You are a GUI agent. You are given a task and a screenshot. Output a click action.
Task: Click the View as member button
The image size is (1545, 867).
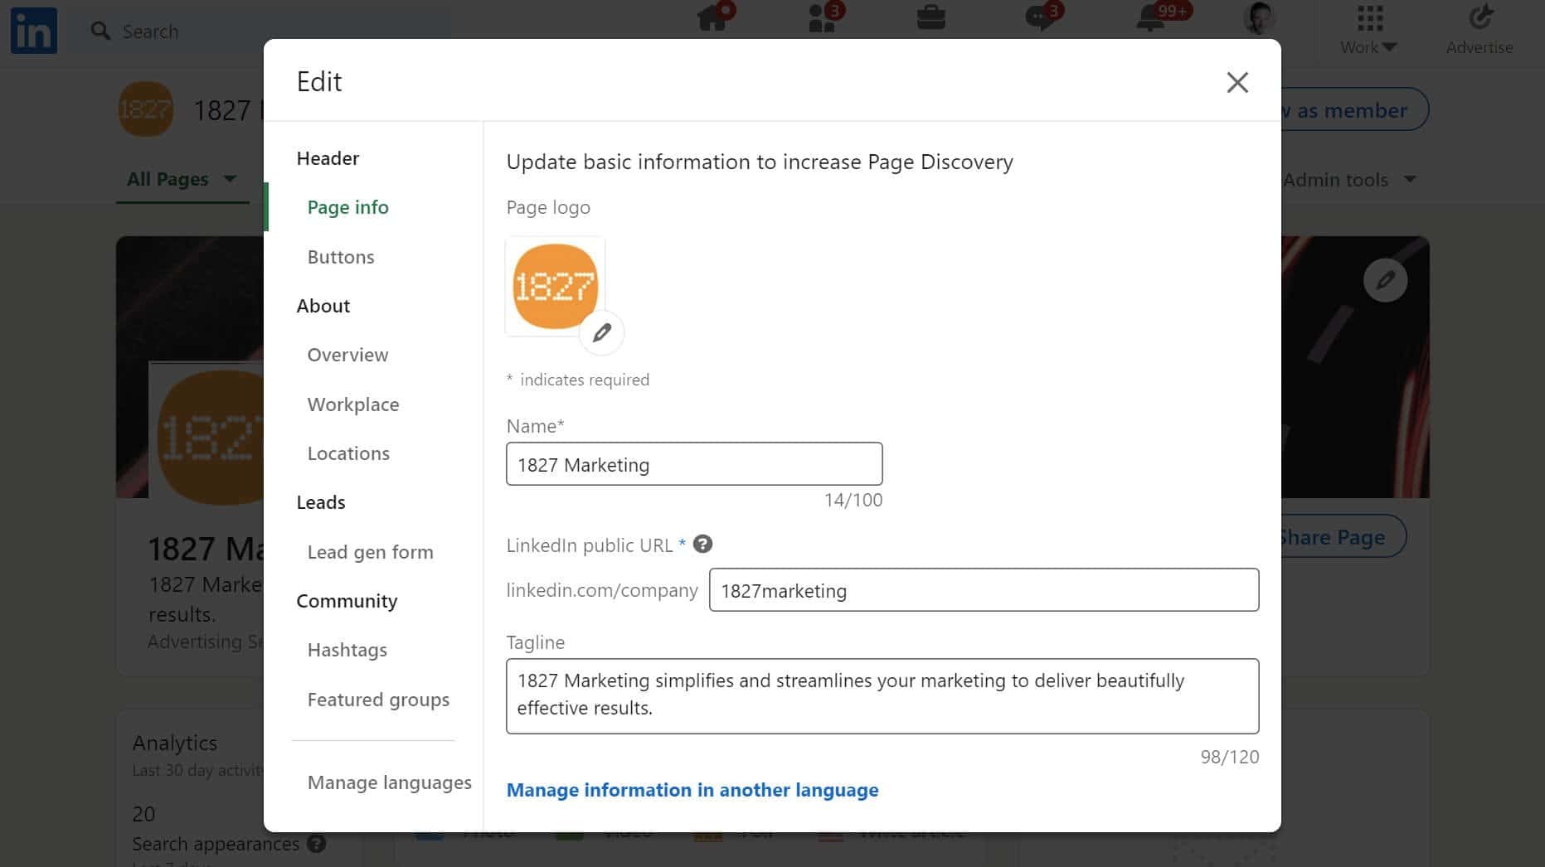coord(1355,109)
